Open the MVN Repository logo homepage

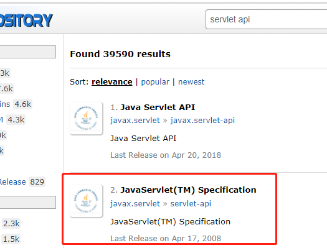[26, 21]
